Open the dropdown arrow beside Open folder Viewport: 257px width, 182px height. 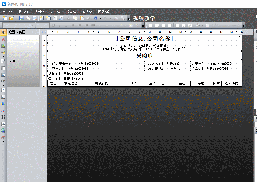[17, 18]
